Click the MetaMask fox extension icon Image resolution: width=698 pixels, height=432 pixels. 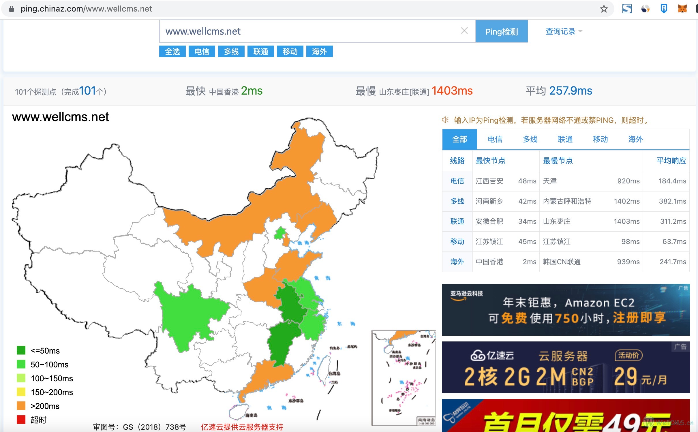point(682,9)
